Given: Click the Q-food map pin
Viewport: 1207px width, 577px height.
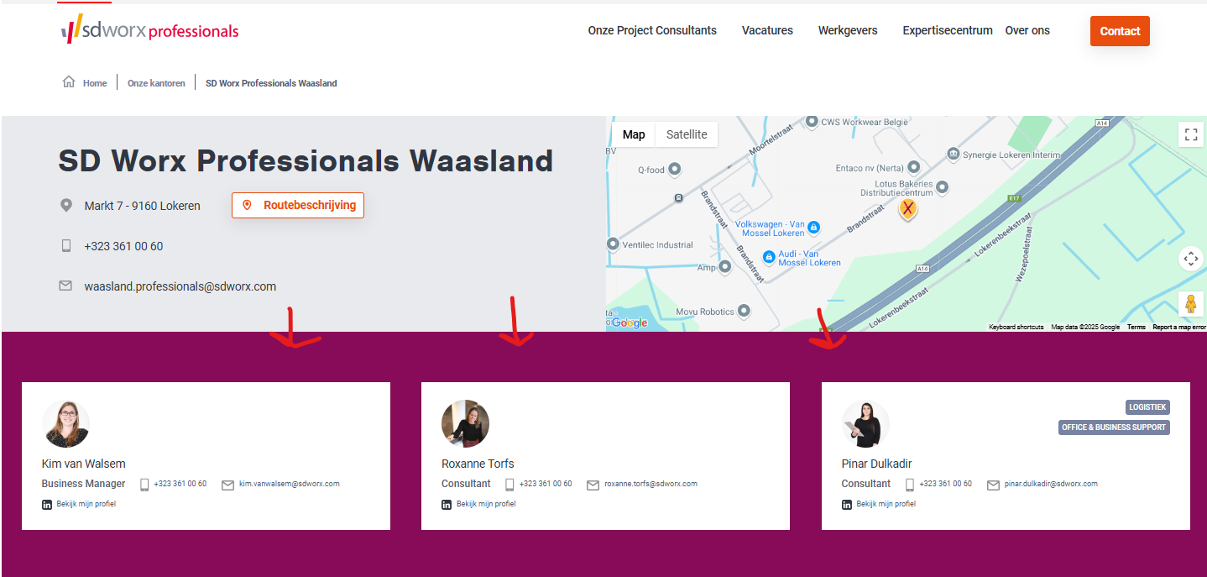Looking at the screenshot, I should 674,170.
